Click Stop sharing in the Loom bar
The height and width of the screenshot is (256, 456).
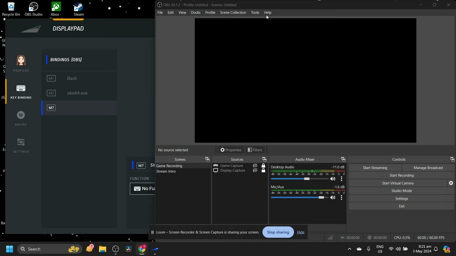278,232
